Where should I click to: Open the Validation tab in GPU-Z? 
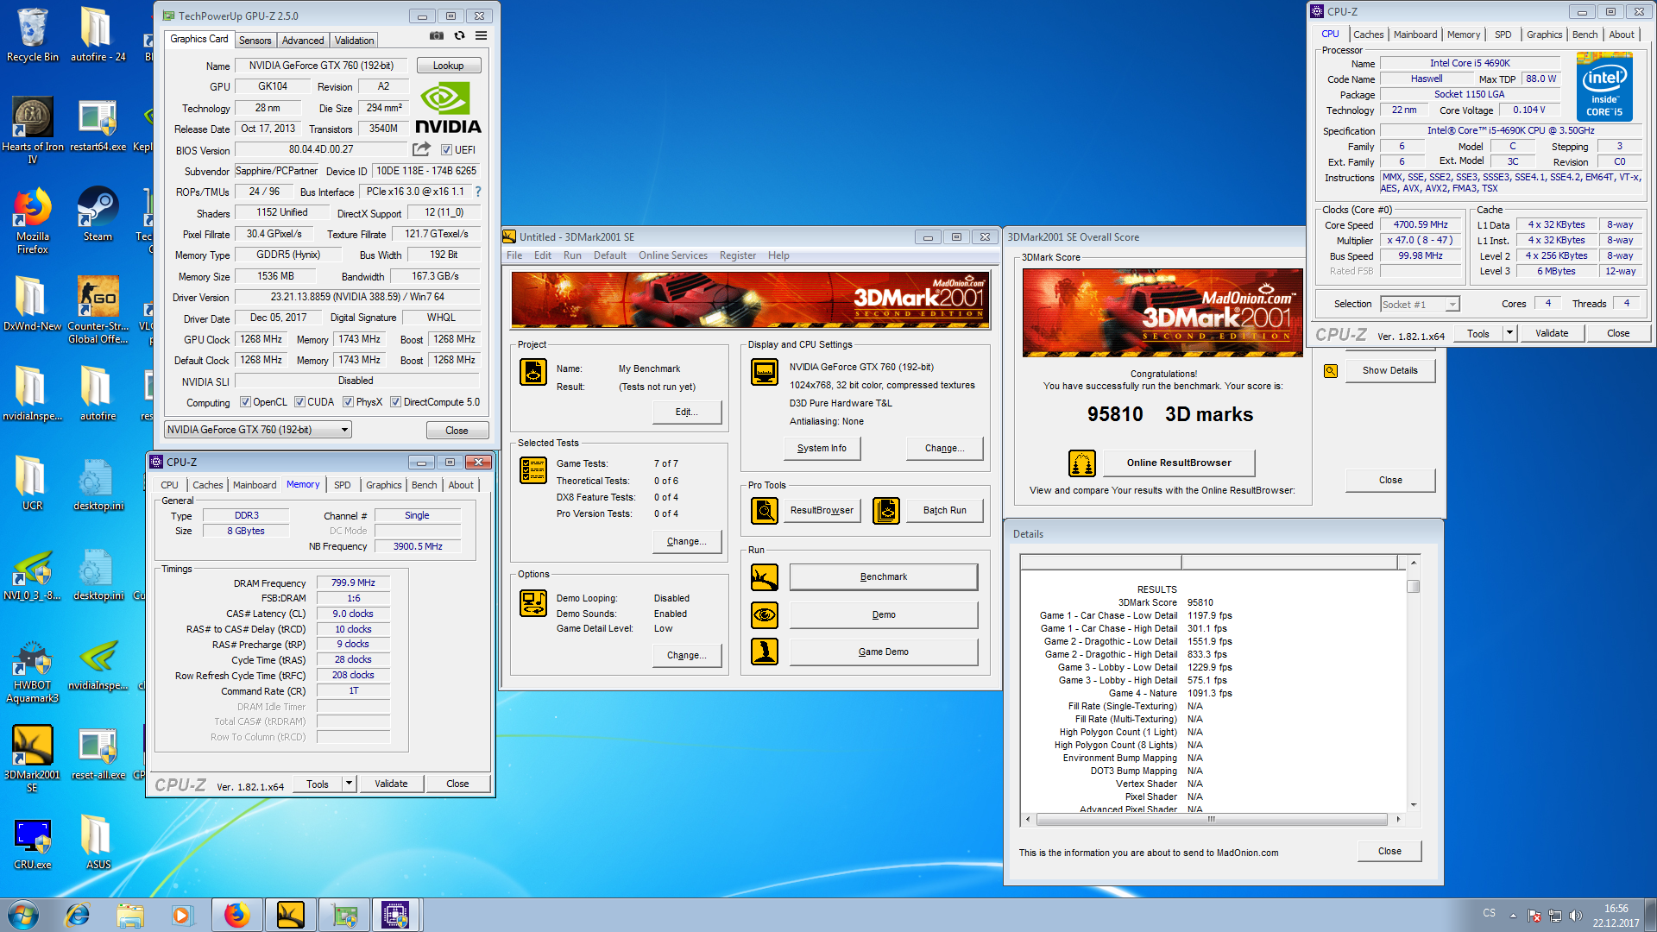(x=354, y=41)
